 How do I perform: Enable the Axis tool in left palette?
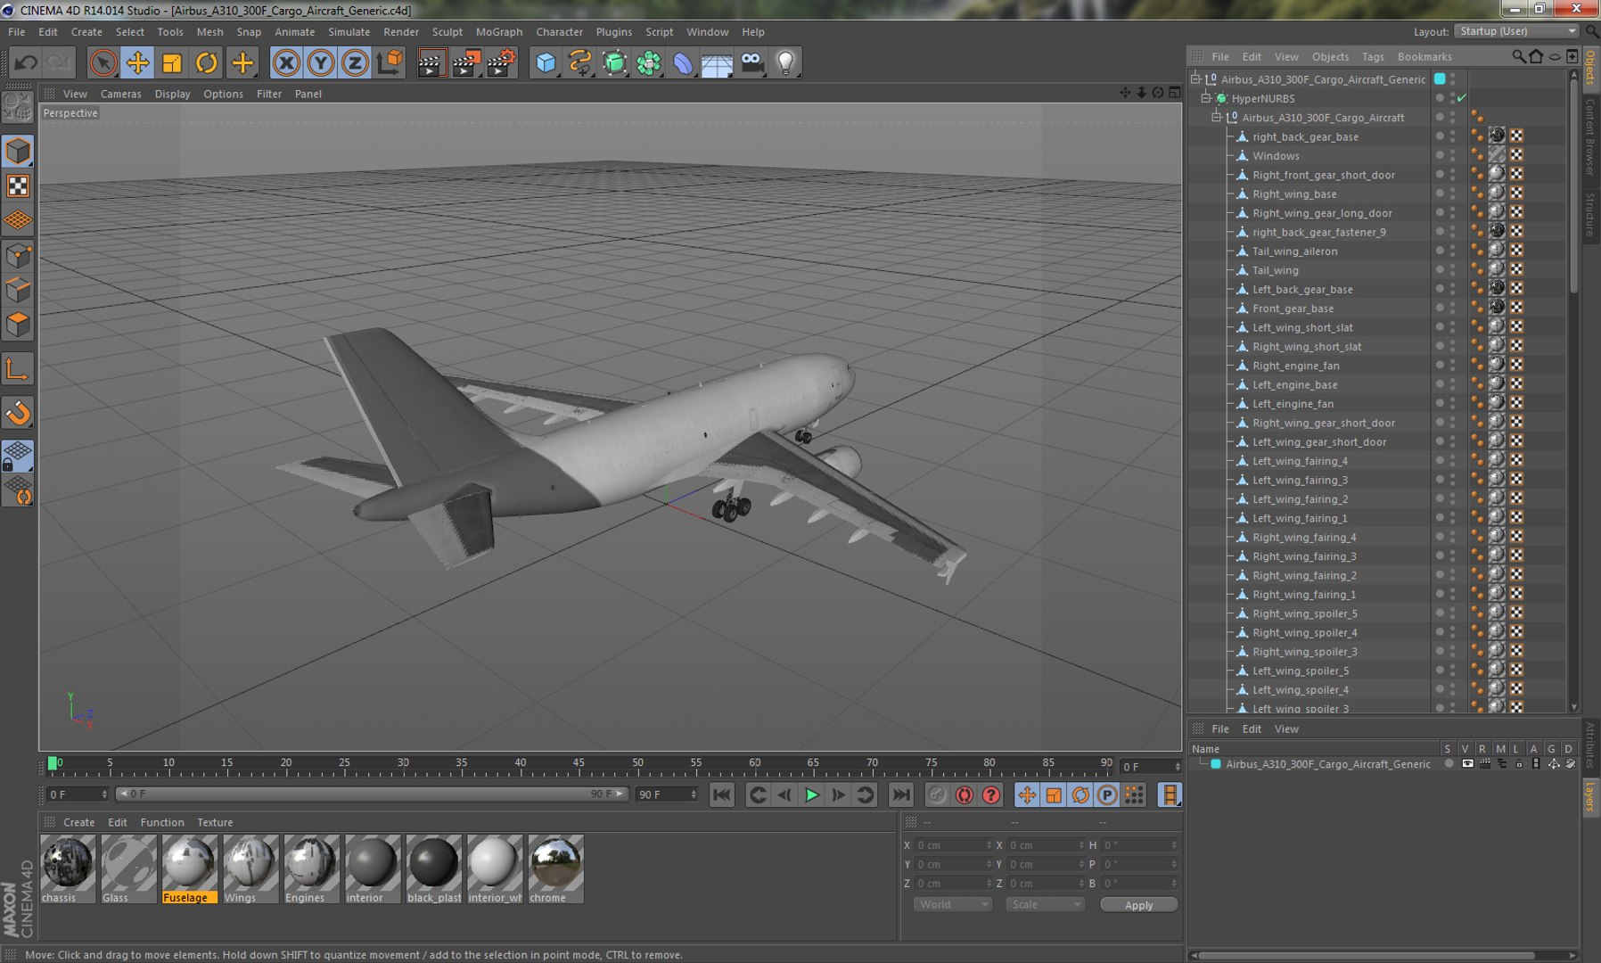pos(18,369)
